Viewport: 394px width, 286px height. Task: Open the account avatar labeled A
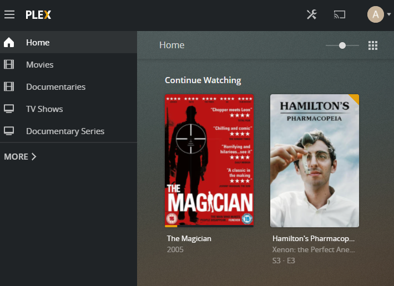[375, 14]
